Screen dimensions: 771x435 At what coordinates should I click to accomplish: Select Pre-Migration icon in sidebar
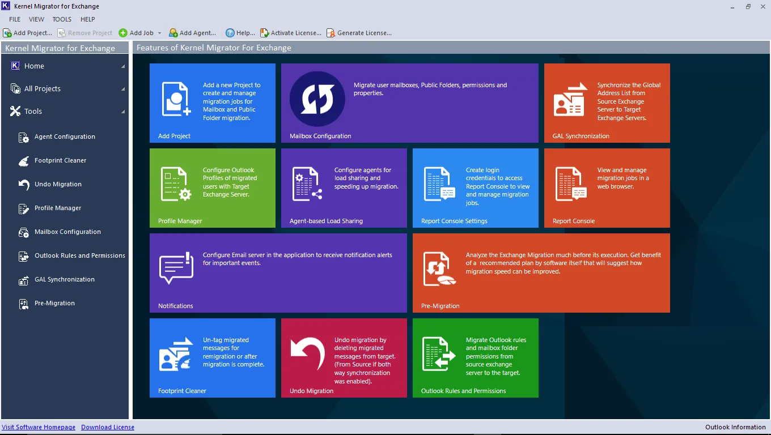point(24,304)
